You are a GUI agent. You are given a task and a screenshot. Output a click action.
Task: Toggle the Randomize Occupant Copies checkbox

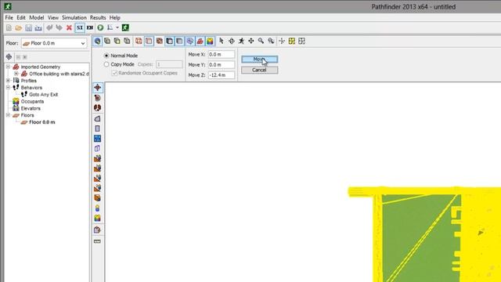click(x=114, y=73)
